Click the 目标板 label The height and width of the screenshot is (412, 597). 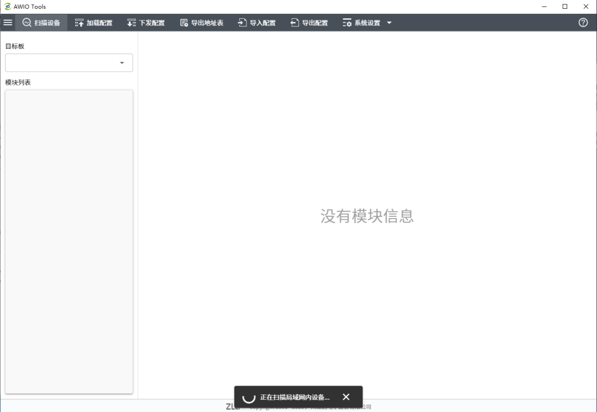15,46
